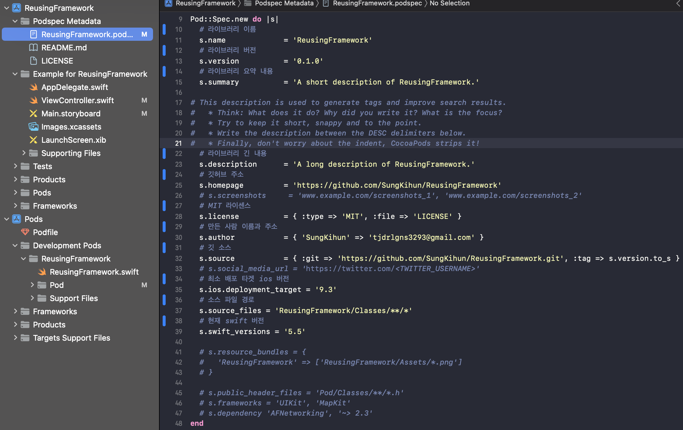Expand the Tests group
The height and width of the screenshot is (430, 683).
coord(15,166)
